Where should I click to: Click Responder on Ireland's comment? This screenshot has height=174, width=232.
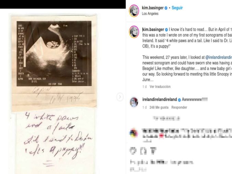(179, 107)
